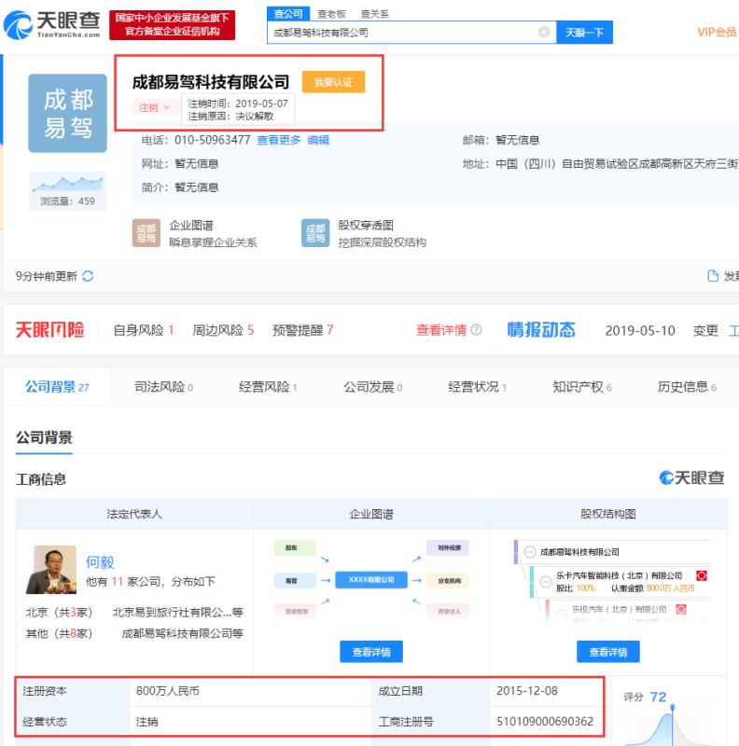
Task: Click the photo of legal representative 何毅
Action: (51, 570)
